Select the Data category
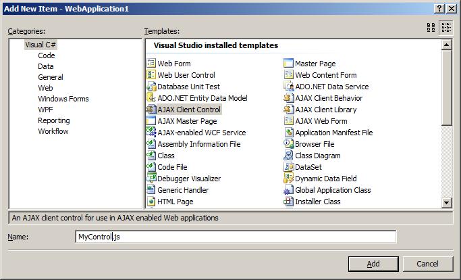This screenshot has height=280, width=461. tap(46, 66)
